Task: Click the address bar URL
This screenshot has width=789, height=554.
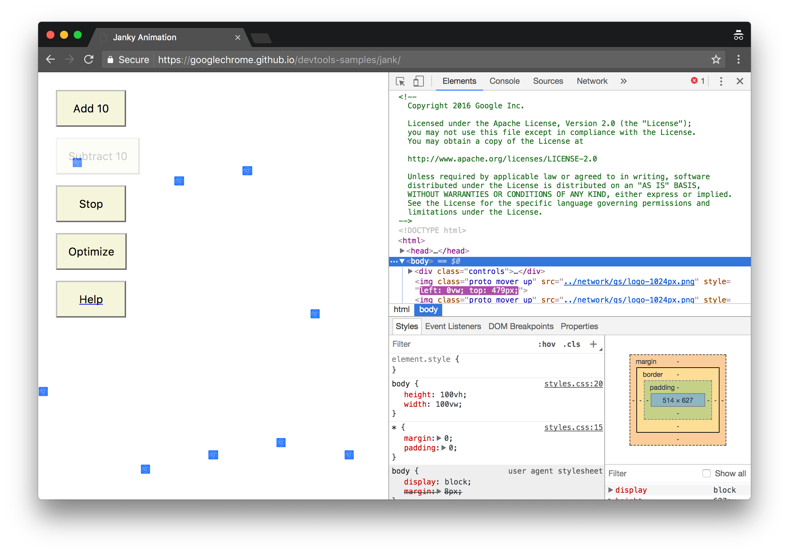Action: click(279, 60)
